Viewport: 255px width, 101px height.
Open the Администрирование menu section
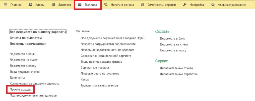(232, 5)
